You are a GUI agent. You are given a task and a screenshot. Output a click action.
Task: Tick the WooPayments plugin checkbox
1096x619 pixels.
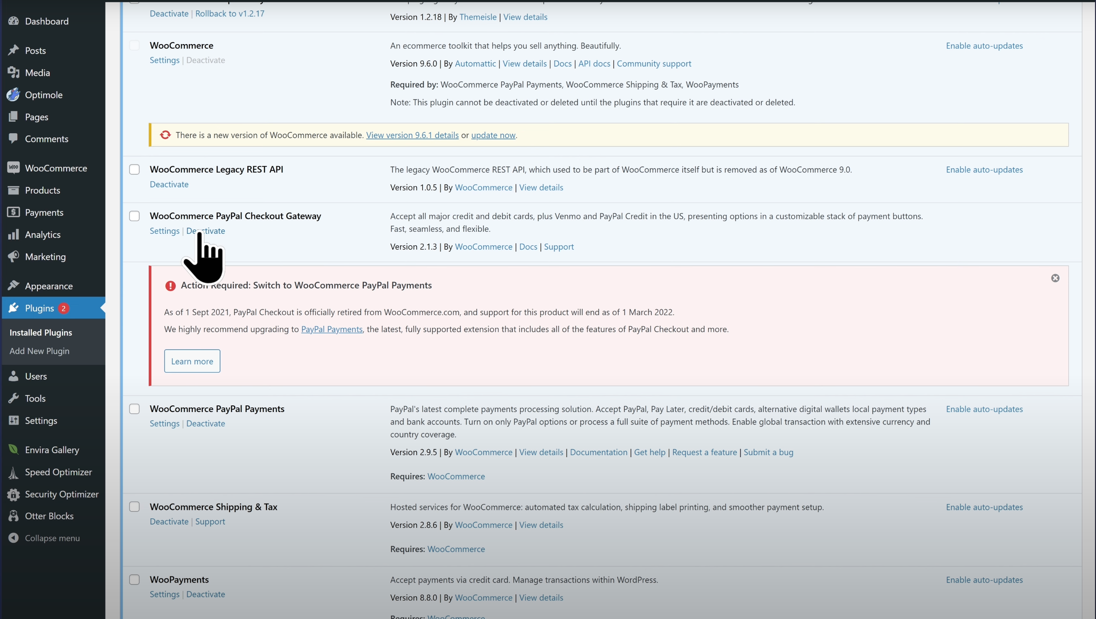tap(135, 580)
